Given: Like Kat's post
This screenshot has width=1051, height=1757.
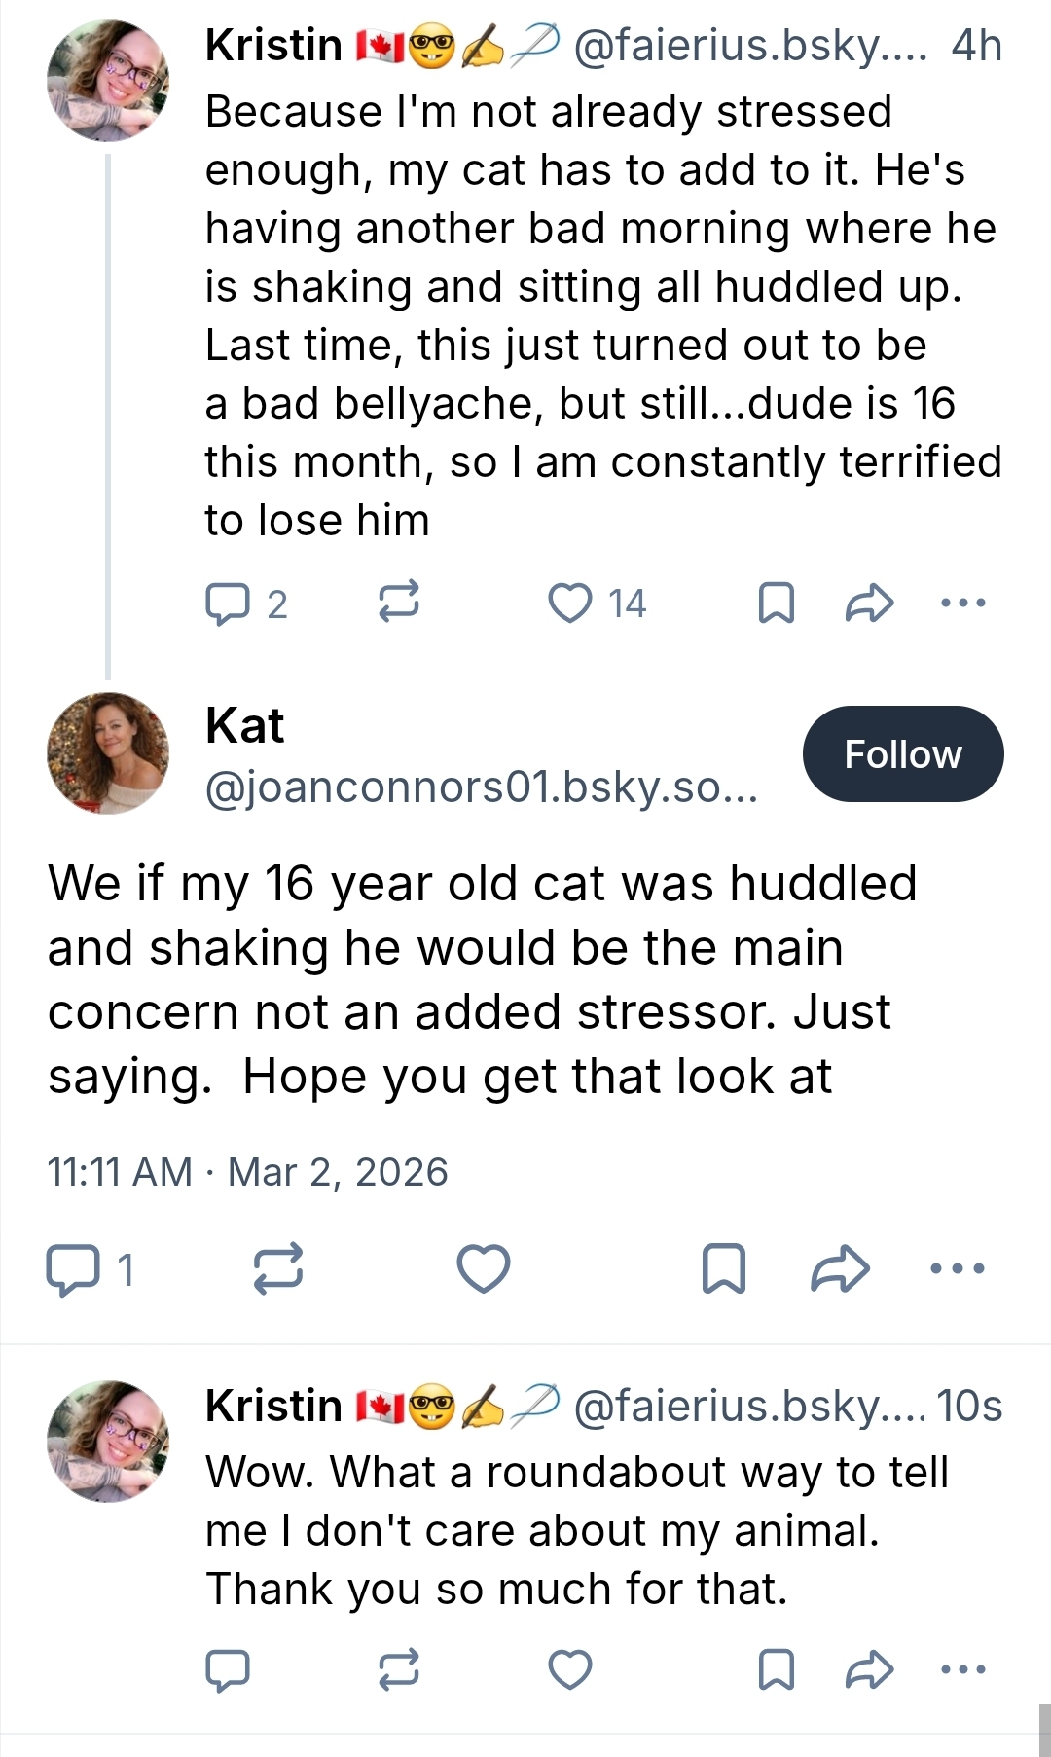Looking at the screenshot, I should click(484, 1268).
